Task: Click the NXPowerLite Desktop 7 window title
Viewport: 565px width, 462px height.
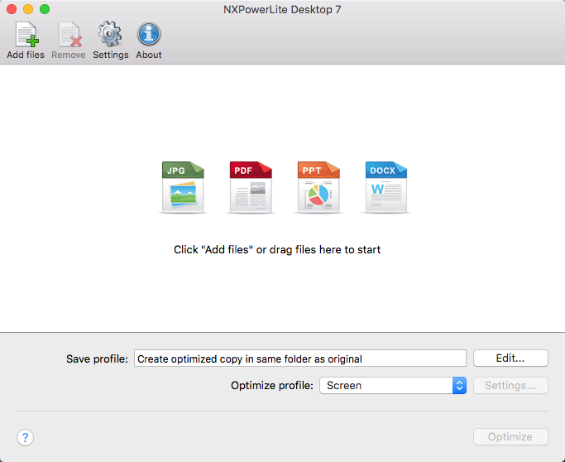Action: 282,9
